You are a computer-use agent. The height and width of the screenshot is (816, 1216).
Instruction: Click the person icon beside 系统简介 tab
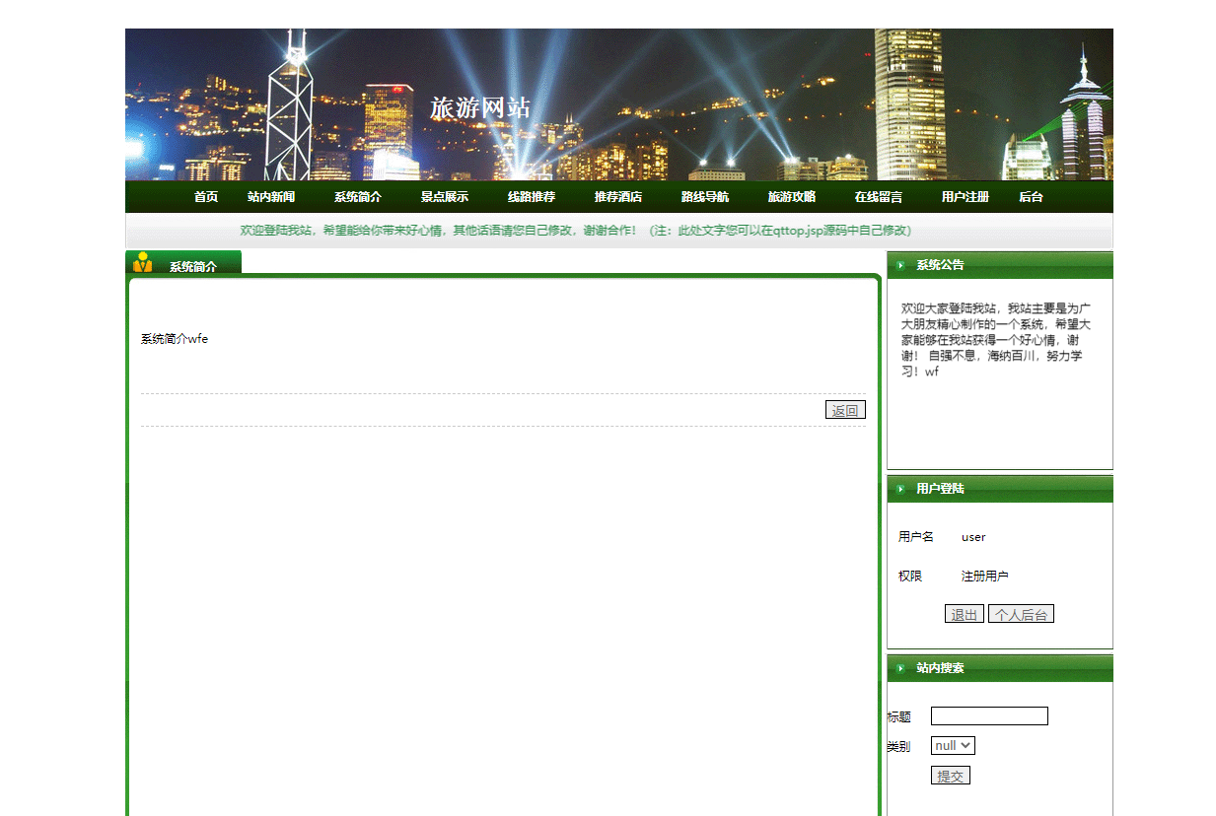pyautogui.click(x=140, y=262)
